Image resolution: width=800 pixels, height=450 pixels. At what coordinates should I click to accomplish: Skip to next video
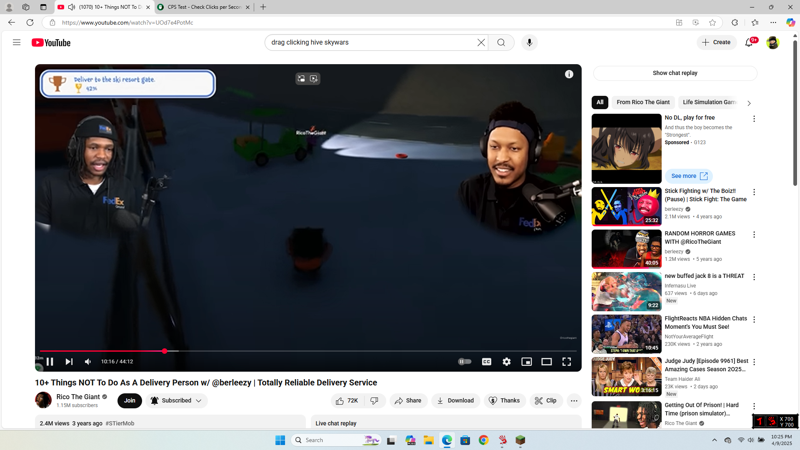click(x=69, y=362)
